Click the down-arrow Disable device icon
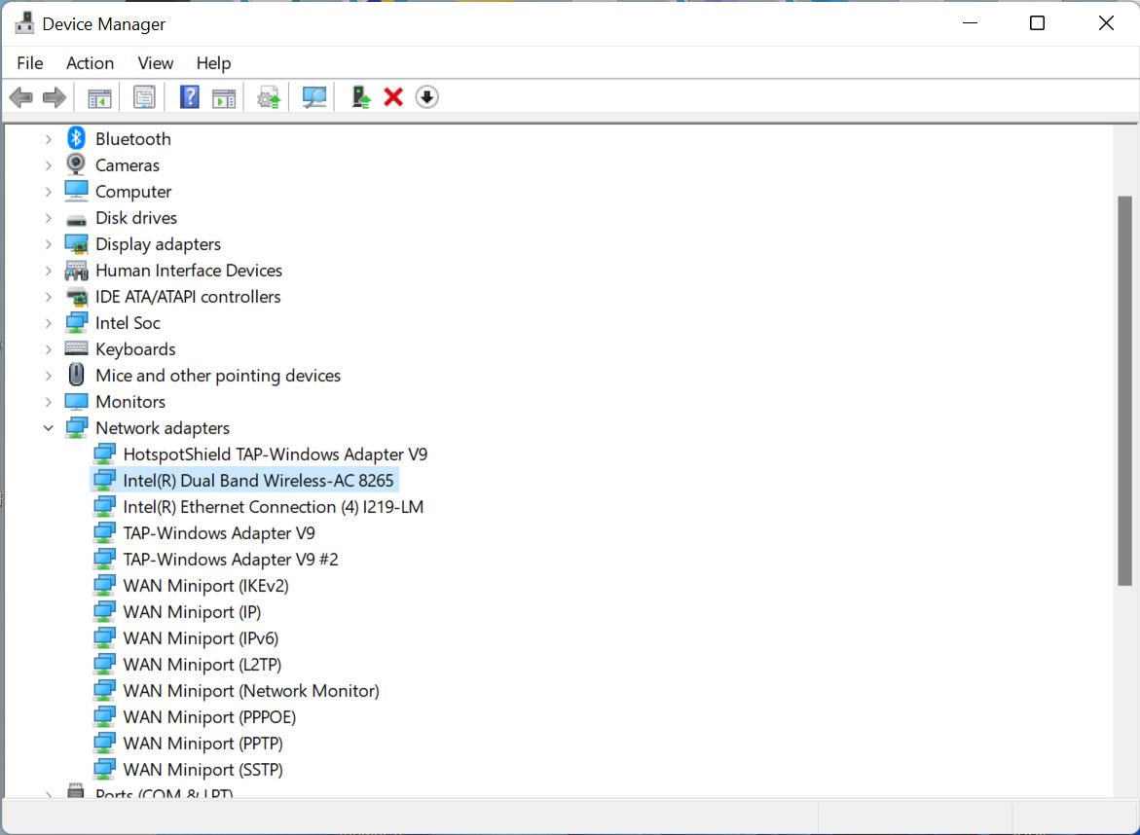This screenshot has height=835, width=1140. click(x=426, y=97)
